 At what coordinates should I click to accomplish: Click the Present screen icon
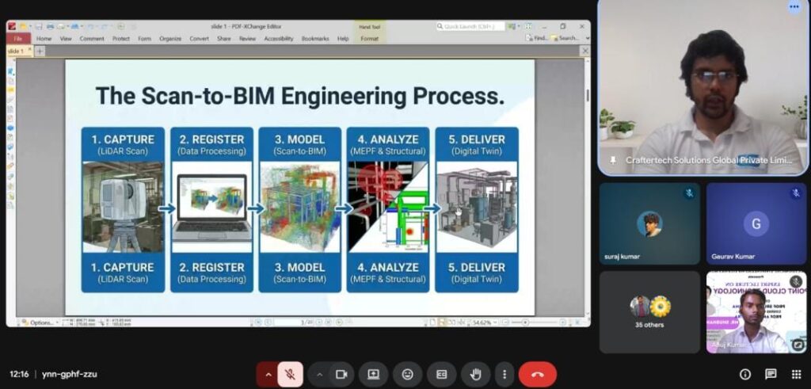pyautogui.click(x=373, y=374)
